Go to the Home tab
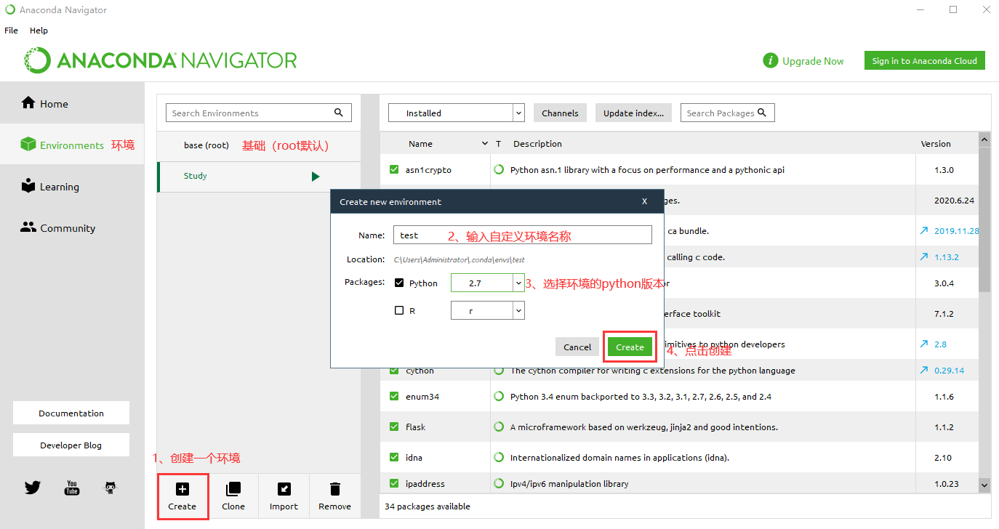This screenshot has width=999, height=529. click(72, 103)
